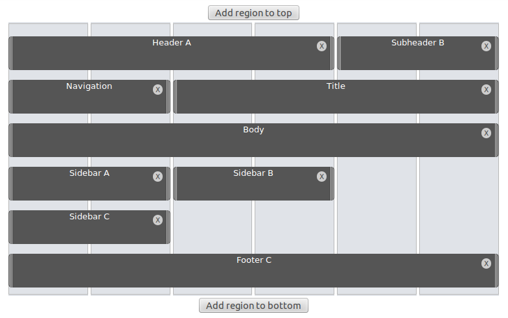Remove the Sidebar B region

pos(321,177)
